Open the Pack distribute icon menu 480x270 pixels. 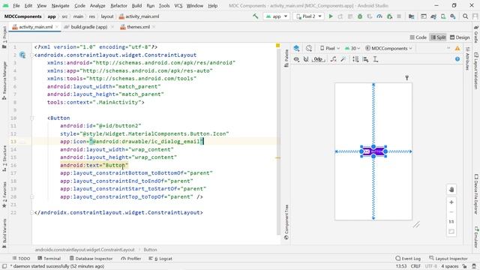click(x=355, y=59)
